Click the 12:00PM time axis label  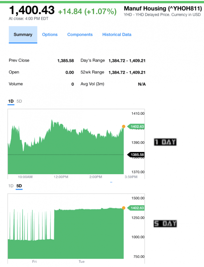click(61, 177)
